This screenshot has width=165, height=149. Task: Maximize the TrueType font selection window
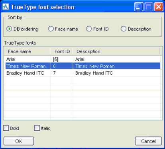point(149,6)
